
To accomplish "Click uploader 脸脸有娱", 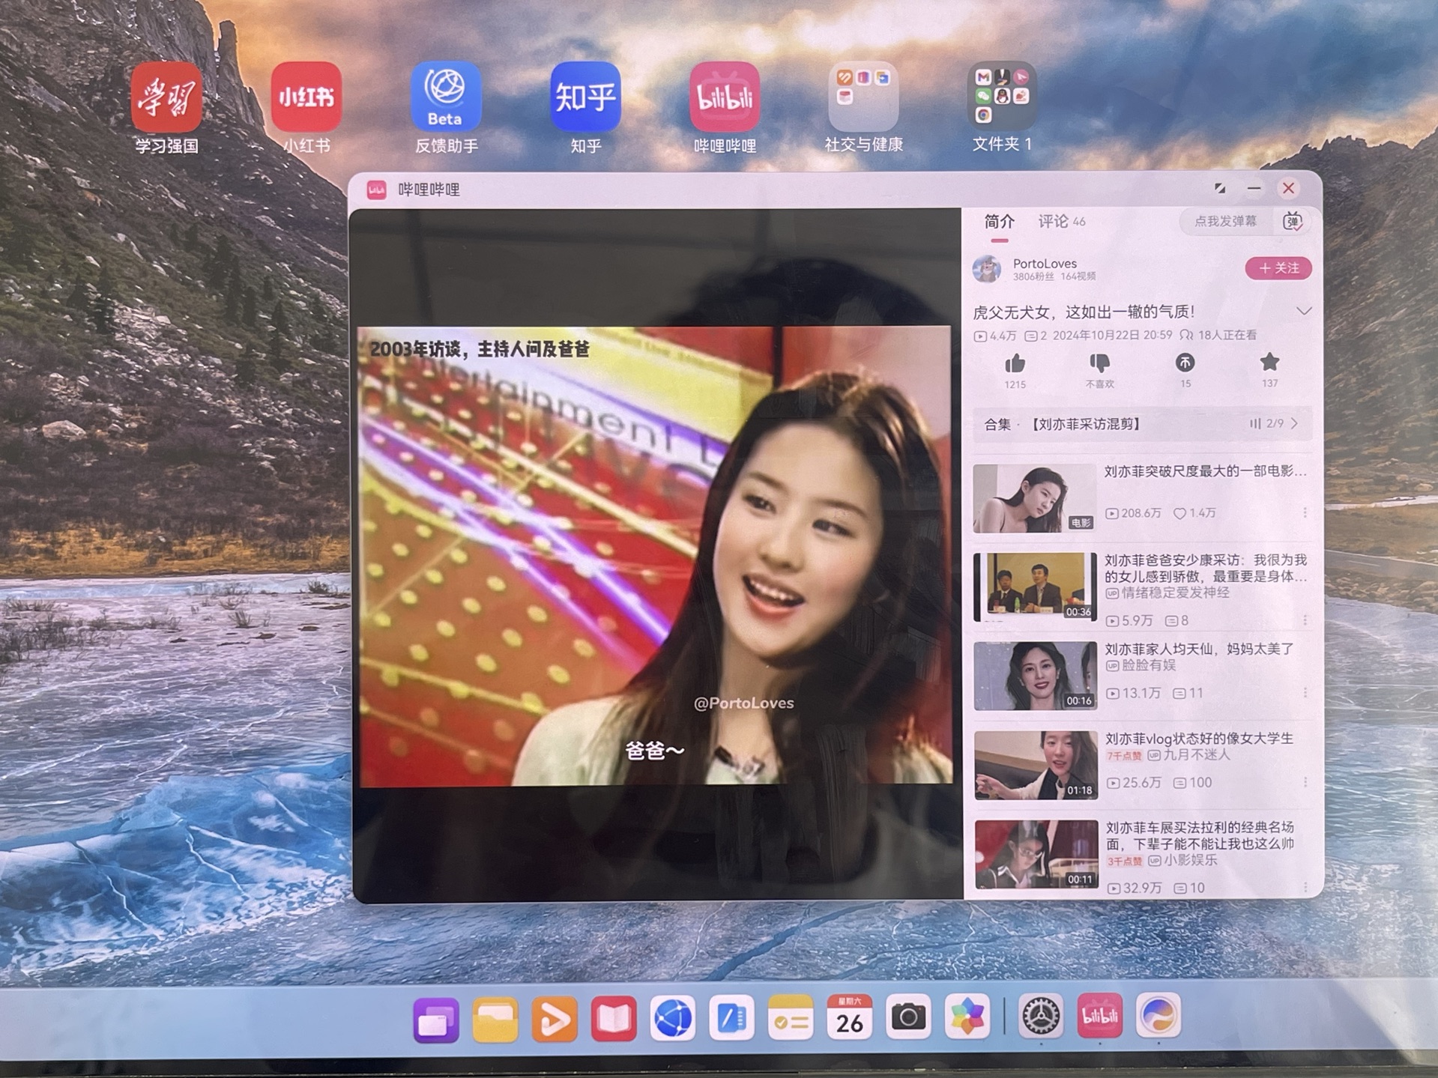I will 1149,665.
